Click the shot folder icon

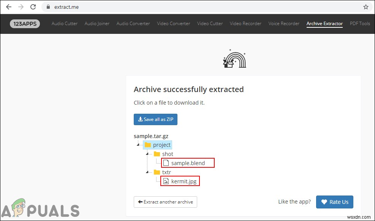[157, 154]
